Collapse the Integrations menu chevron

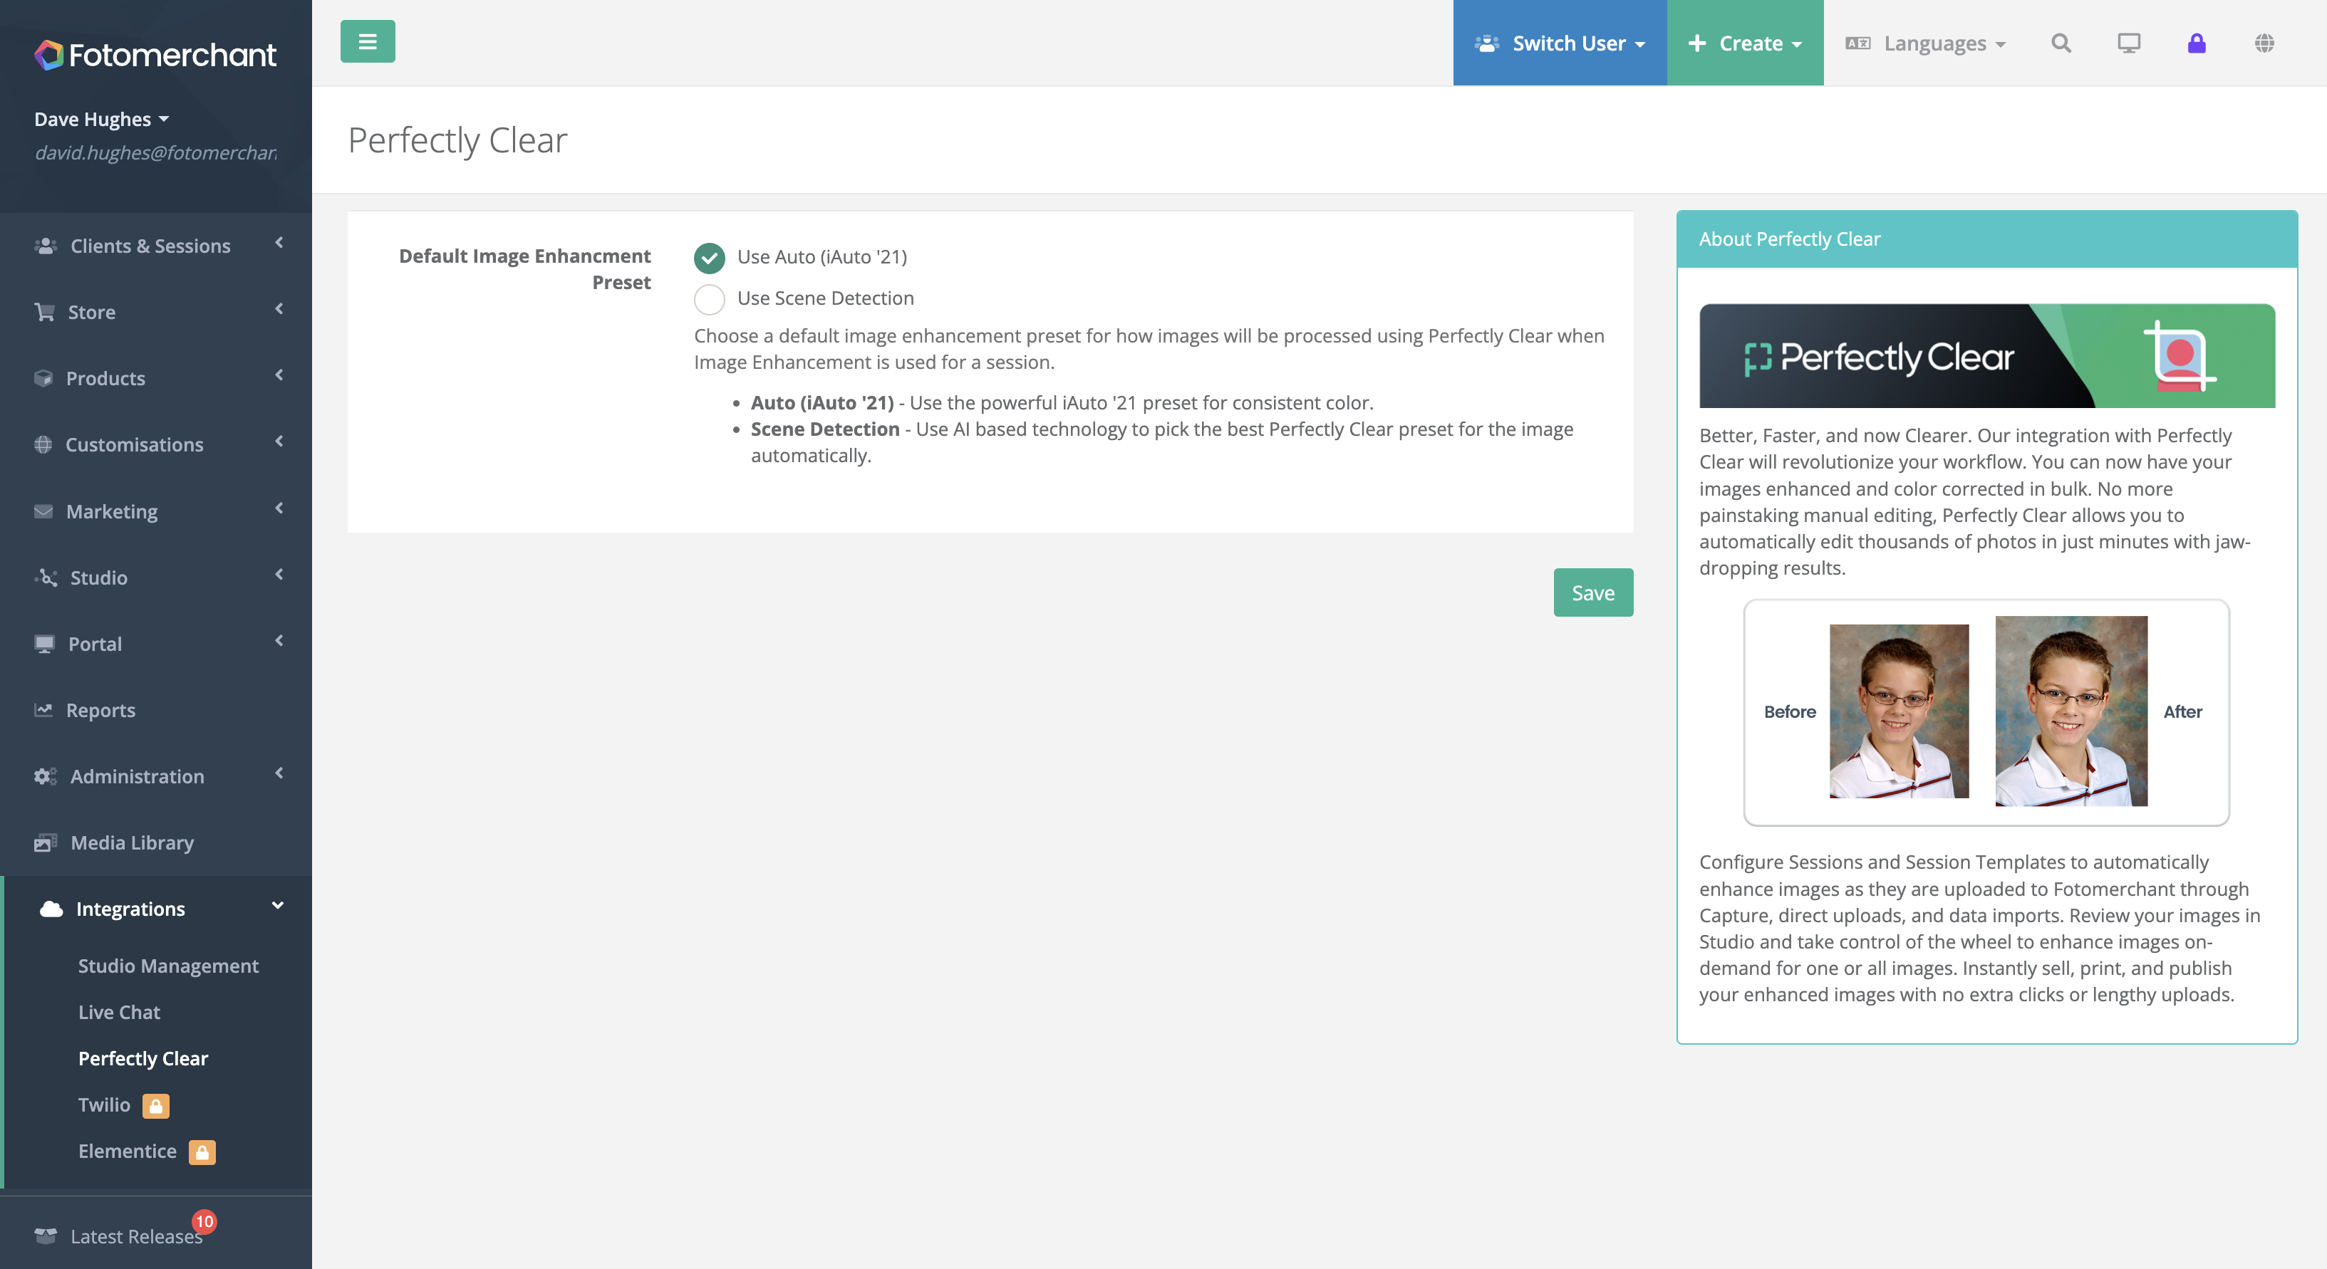click(277, 905)
